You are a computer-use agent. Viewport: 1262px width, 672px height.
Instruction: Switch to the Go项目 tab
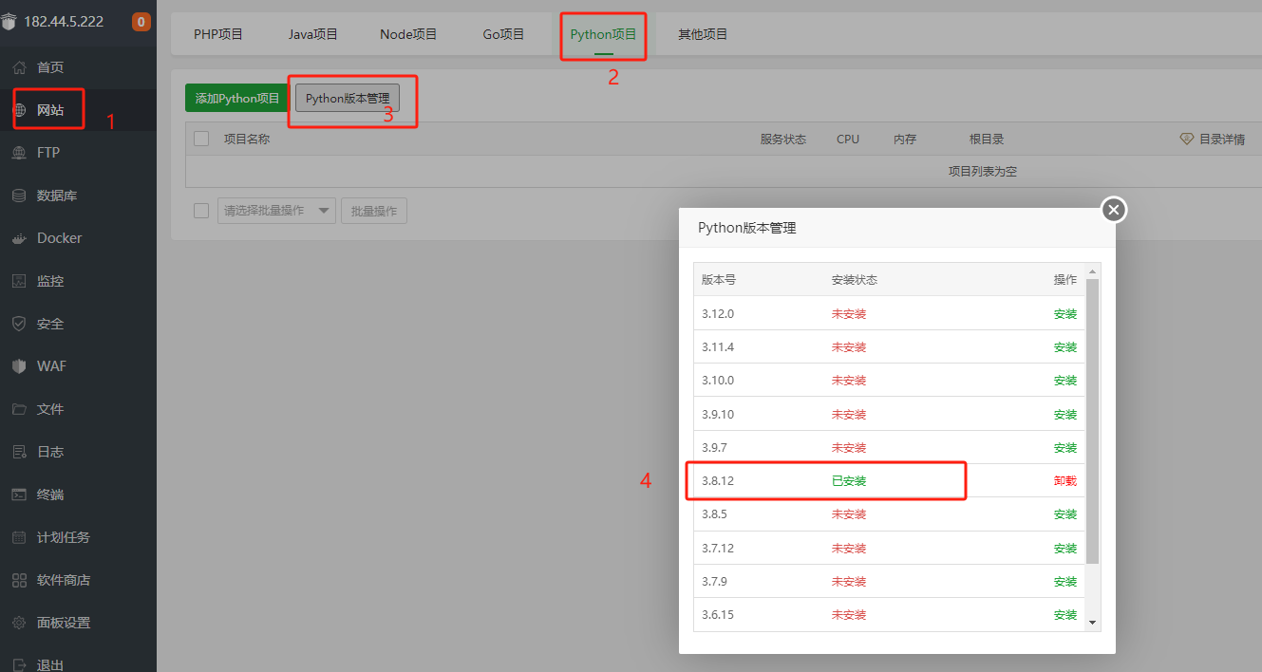503,34
